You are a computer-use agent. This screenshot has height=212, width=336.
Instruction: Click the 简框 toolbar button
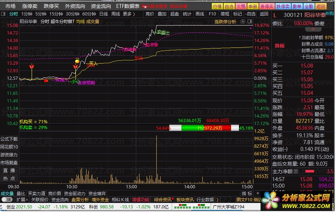(x=225, y=14)
